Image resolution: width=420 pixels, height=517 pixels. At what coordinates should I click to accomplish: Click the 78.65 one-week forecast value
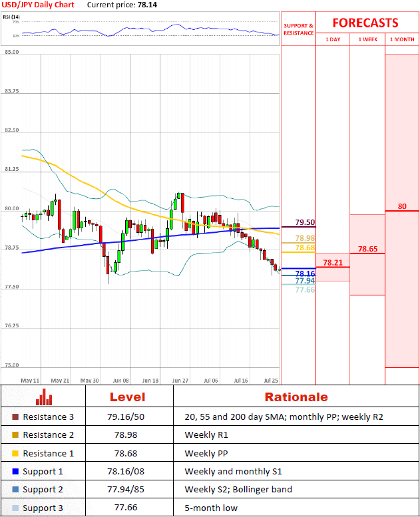[367, 249]
